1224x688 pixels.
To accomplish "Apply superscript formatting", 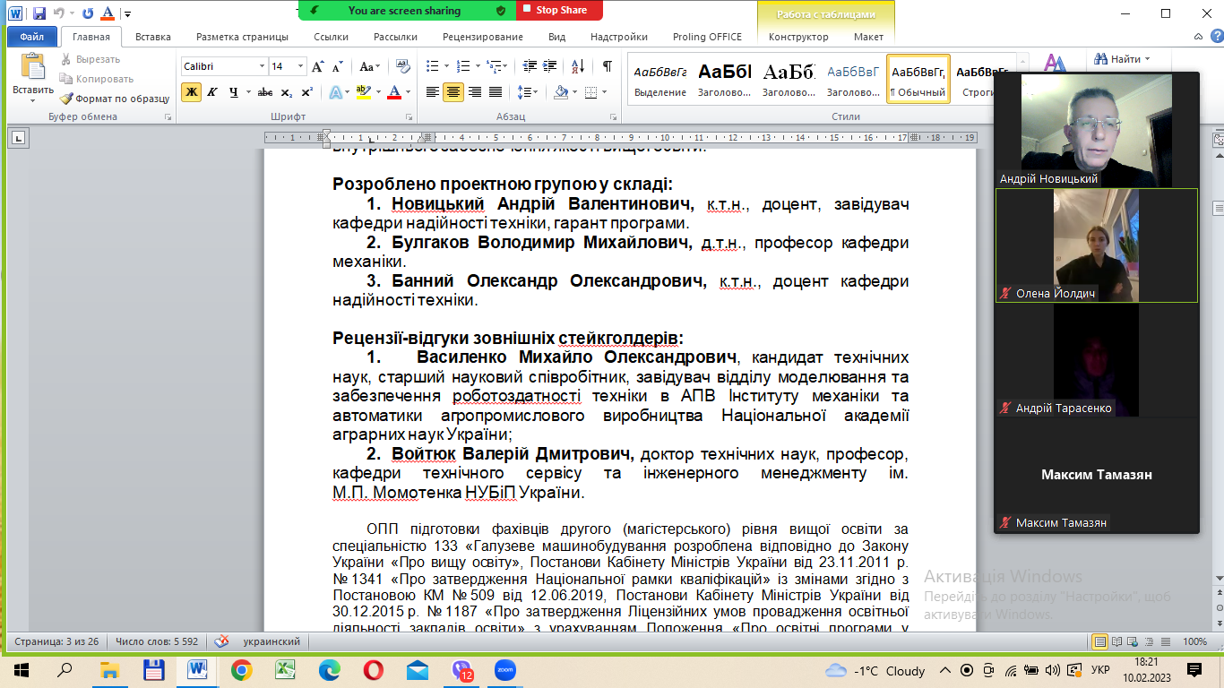I will pyautogui.click(x=306, y=92).
